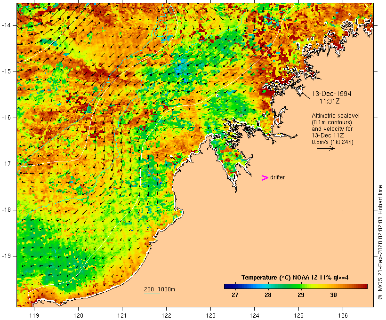Click the longitude axis label '122'

point(166,315)
